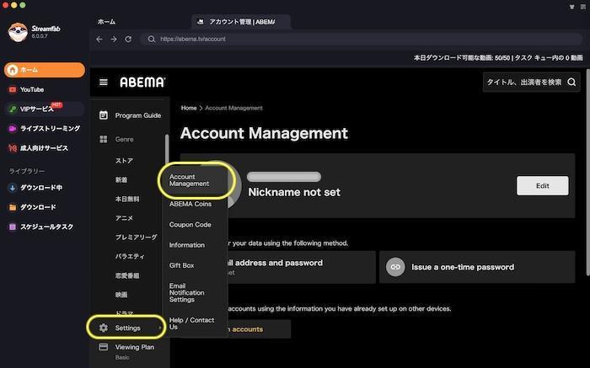The width and height of the screenshot is (590, 368).
Task: Open Program Guide in the ABEMA menu
Action: click(130, 115)
